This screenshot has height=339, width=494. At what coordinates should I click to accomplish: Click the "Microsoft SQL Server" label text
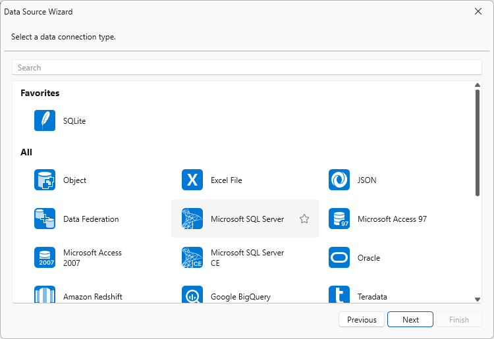[x=247, y=219]
